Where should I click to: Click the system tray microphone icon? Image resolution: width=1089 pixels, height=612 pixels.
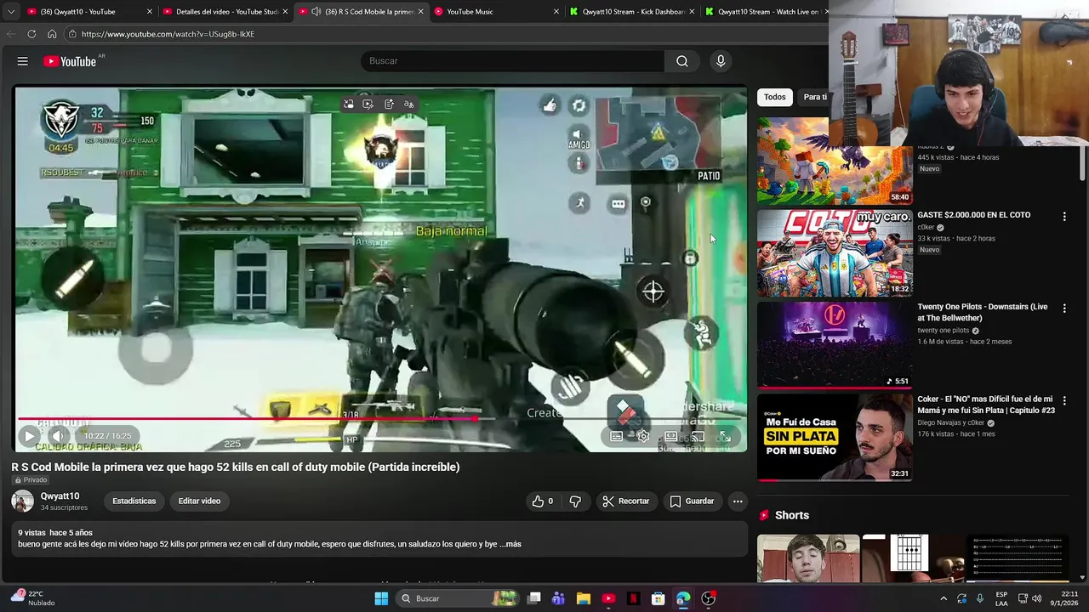click(979, 598)
